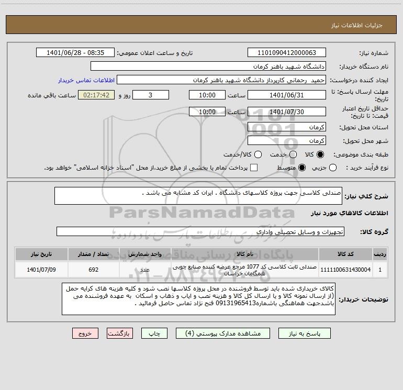Choose جزیی purchase process type
Image resolution: width=403 pixels, height=390 pixels.
[332, 168]
